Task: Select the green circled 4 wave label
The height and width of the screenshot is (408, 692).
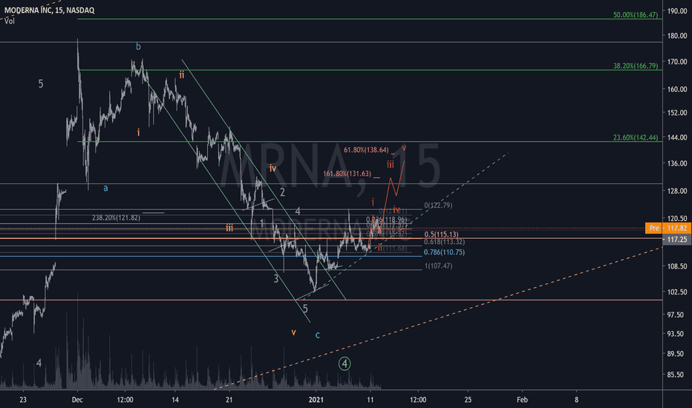Action: 345,363
